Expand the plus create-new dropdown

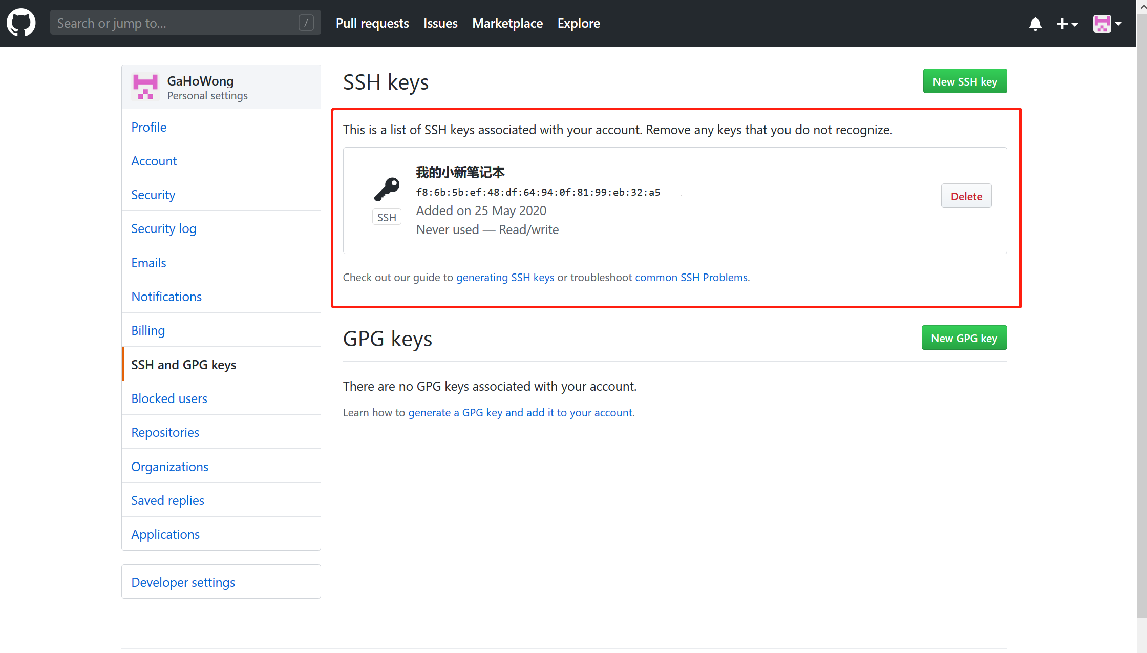(x=1067, y=24)
